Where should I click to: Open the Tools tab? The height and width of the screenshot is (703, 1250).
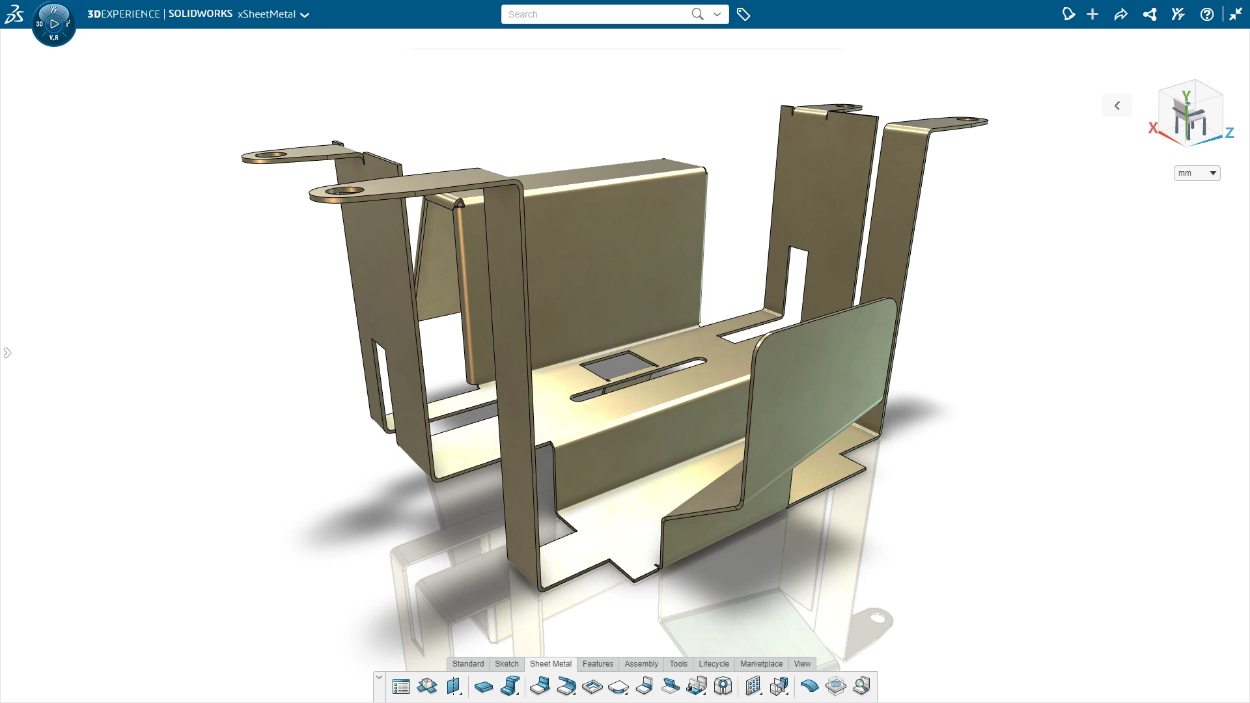(x=678, y=664)
